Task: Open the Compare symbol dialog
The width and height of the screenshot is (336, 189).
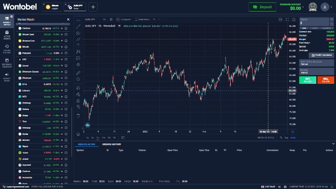Action: [123, 19]
